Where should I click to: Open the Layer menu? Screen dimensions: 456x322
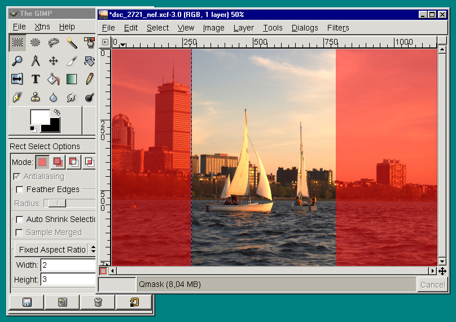coord(243,28)
